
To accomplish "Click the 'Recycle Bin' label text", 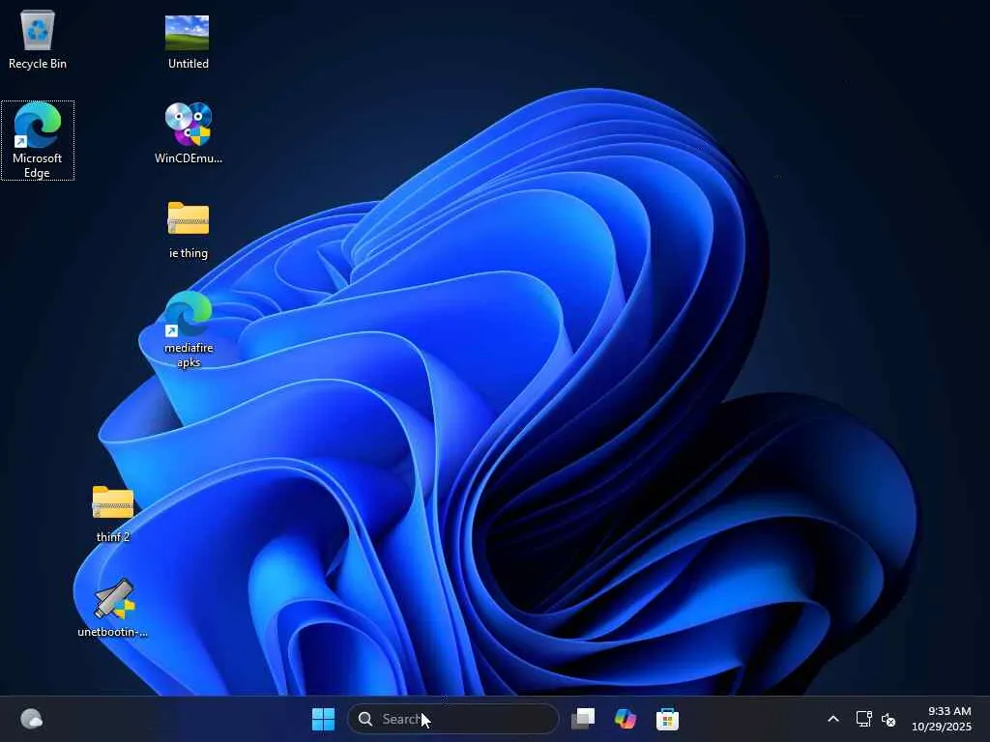I will coord(38,64).
